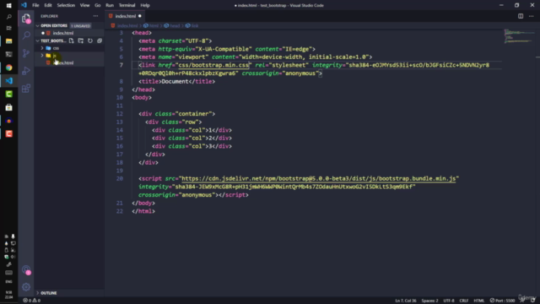Click the jsdelivr bootstrap bundle URL
The image size is (540, 304).
point(319,178)
